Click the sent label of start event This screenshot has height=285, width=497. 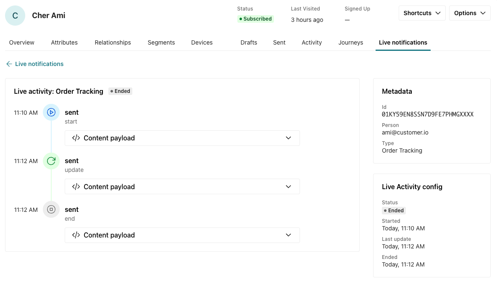72,113
